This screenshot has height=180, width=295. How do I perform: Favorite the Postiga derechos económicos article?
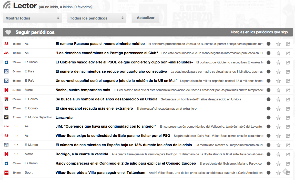(278, 53)
